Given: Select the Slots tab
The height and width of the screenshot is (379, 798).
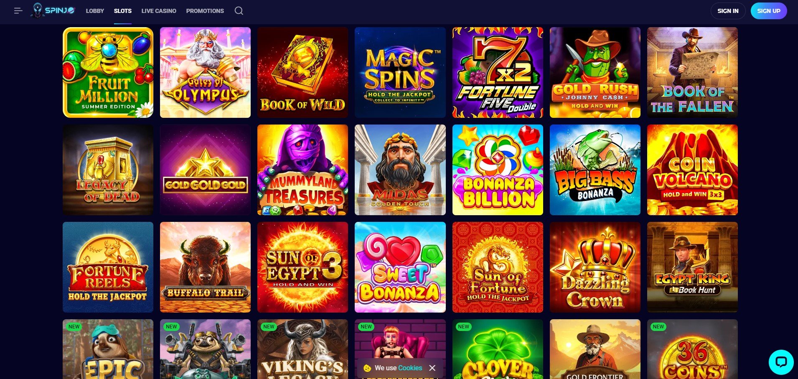Looking at the screenshot, I should (x=123, y=11).
